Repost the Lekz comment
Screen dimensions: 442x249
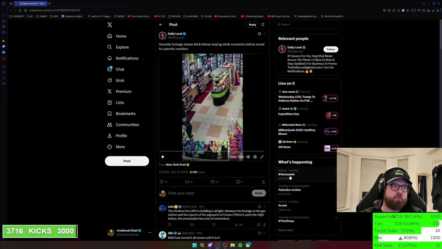point(192,225)
